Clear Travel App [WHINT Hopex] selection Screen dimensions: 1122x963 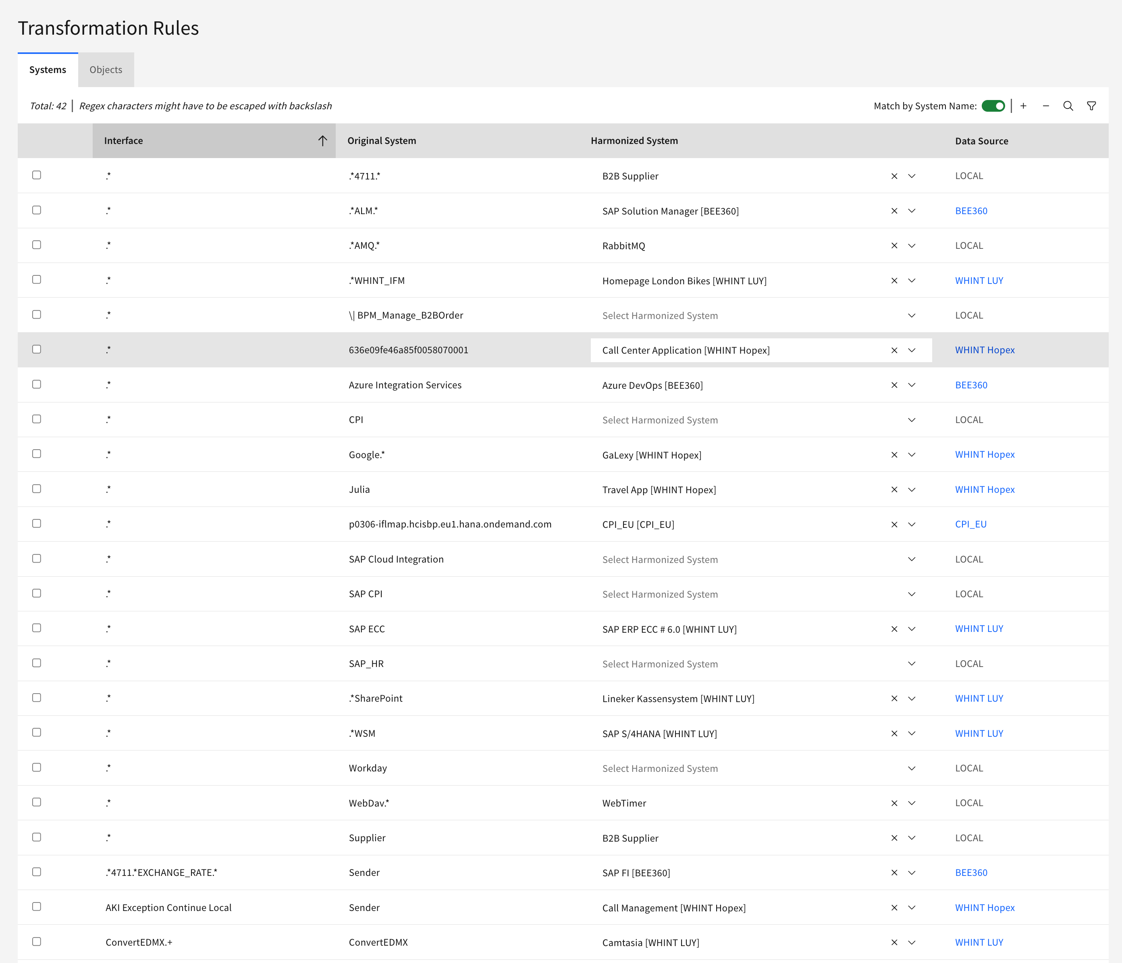pos(894,489)
